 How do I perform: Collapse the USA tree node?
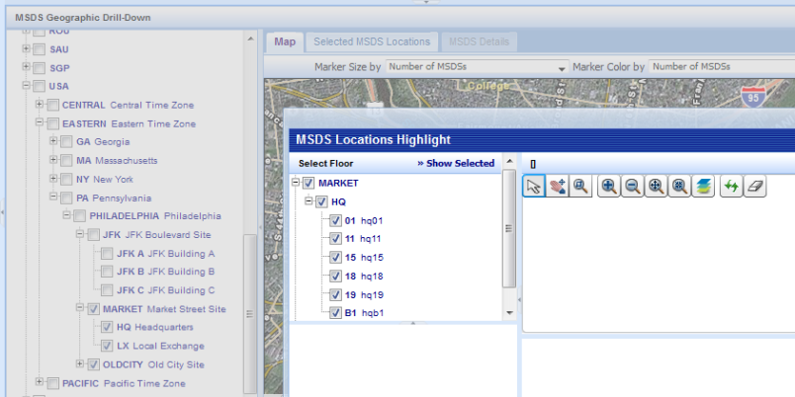click(x=27, y=86)
